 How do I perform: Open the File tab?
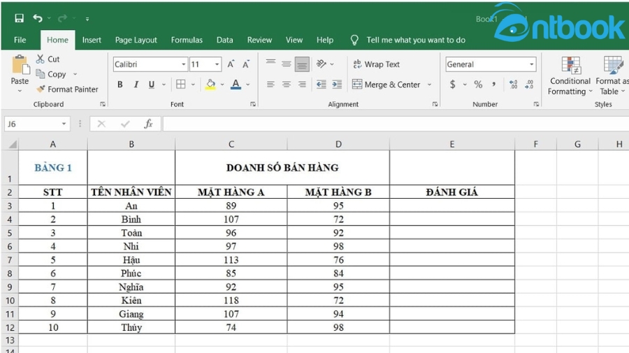click(x=20, y=40)
